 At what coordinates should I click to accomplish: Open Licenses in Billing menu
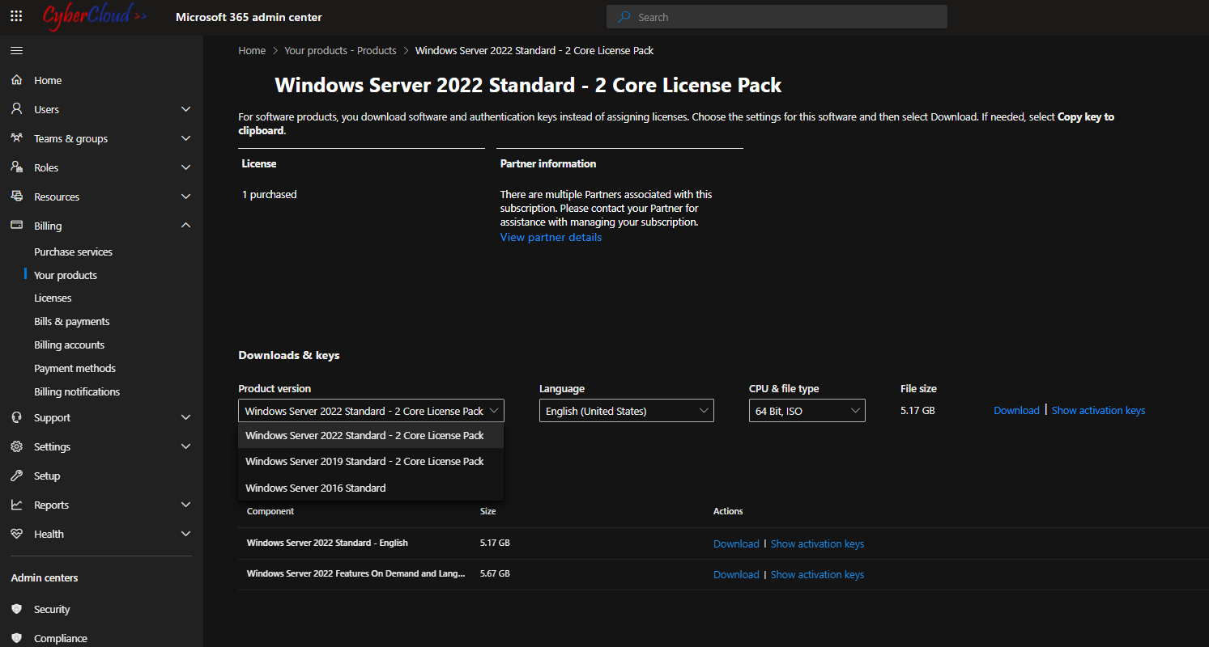pyautogui.click(x=53, y=298)
